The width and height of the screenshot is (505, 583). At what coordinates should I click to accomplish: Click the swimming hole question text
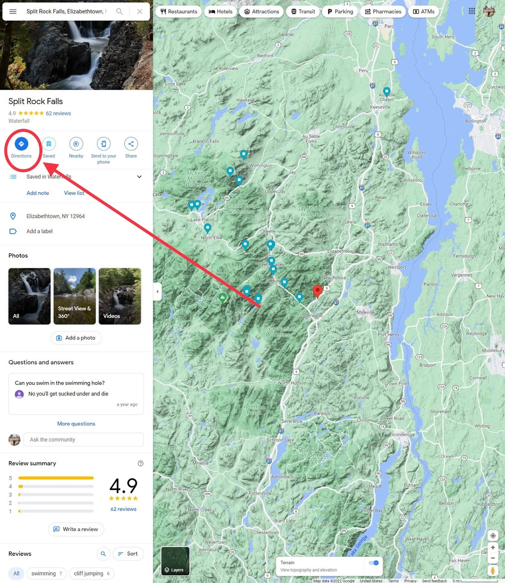pos(60,383)
